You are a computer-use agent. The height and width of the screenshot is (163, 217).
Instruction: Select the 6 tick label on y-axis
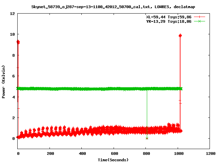click(13, 76)
